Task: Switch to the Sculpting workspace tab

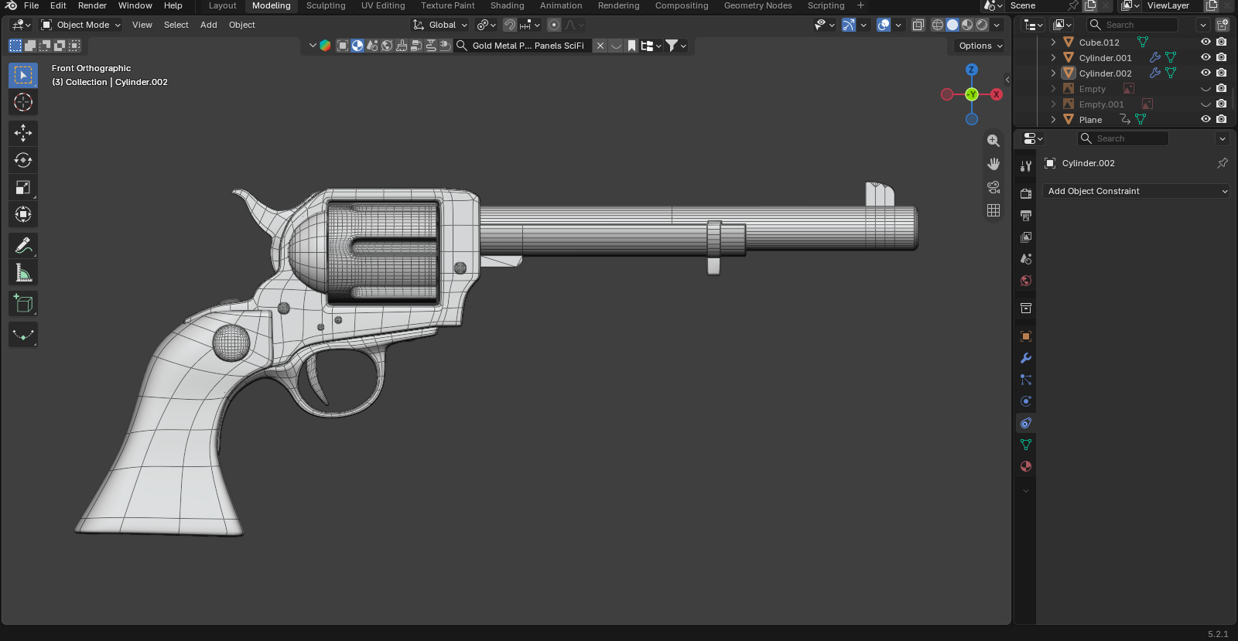Action: pyautogui.click(x=326, y=5)
